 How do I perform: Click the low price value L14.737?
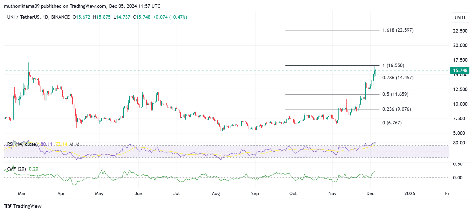click(122, 17)
